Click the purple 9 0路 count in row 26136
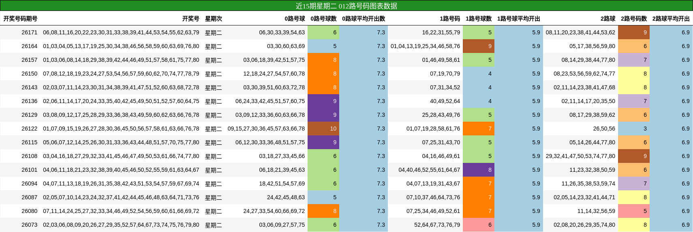Screen dimensions: 693x232 [323, 101]
